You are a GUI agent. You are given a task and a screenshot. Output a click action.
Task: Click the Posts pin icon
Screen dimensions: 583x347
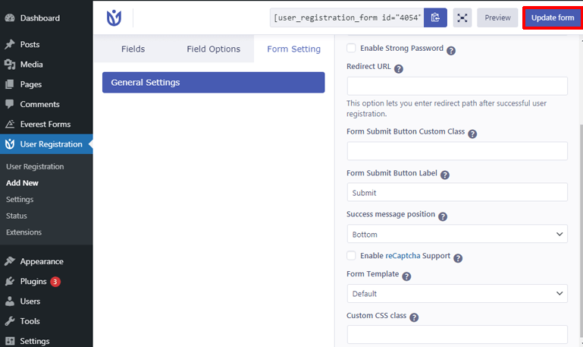coord(10,44)
